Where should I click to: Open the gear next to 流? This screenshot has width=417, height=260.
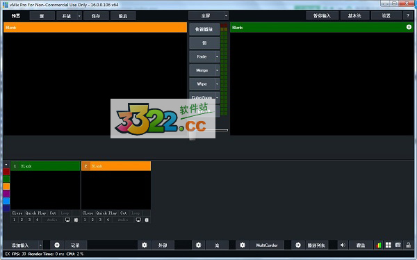click(198, 245)
